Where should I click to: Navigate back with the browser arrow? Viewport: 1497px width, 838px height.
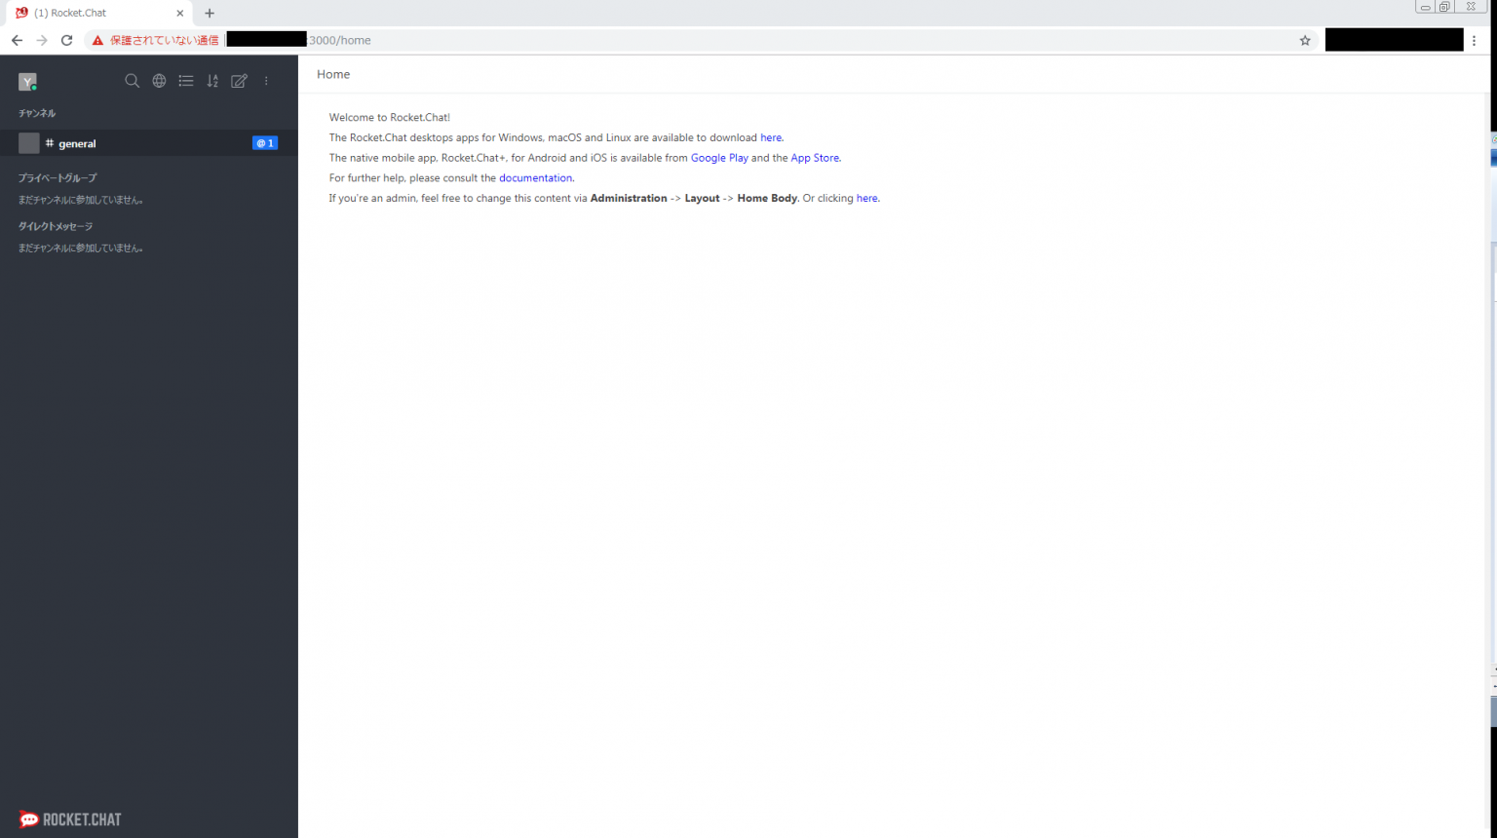17,40
